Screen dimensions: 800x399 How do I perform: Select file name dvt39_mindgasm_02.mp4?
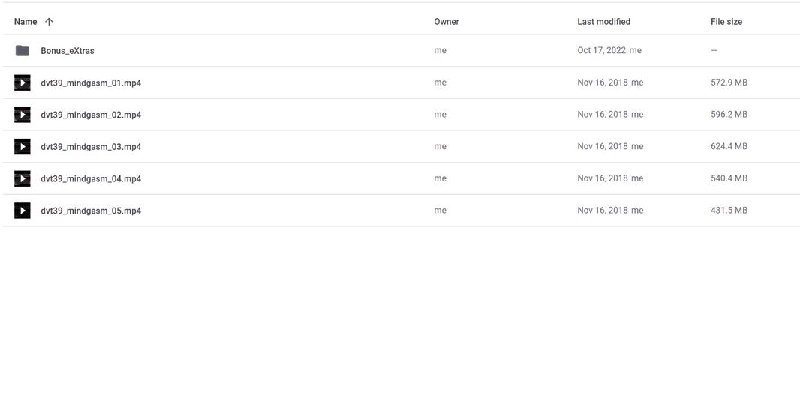(91, 115)
